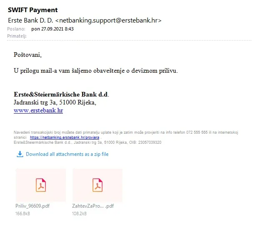
Task: Open the Priliv_96609 PDF icon
Action: click(41, 185)
